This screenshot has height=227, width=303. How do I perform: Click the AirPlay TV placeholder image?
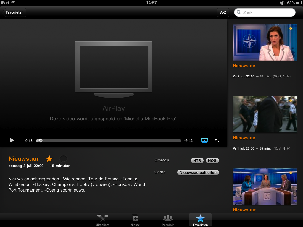[114, 69]
